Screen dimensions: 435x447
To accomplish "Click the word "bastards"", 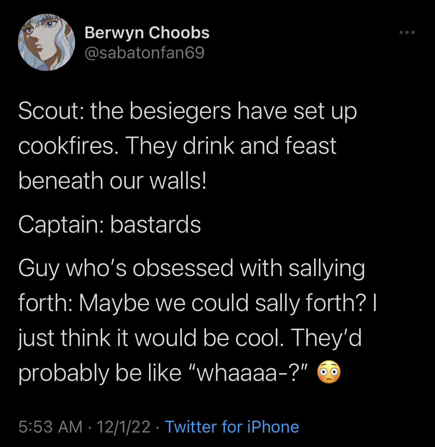I will pyautogui.click(x=155, y=224).
